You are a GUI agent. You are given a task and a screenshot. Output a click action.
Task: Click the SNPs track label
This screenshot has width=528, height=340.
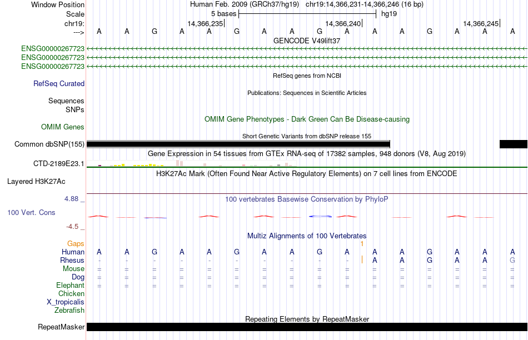tap(75, 109)
